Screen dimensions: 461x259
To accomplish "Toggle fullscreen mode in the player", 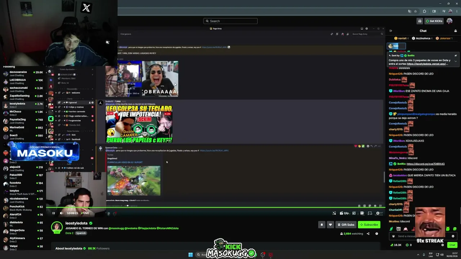I will click(370, 213).
